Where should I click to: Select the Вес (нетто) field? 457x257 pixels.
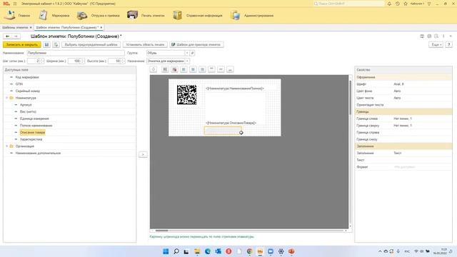[28, 111]
